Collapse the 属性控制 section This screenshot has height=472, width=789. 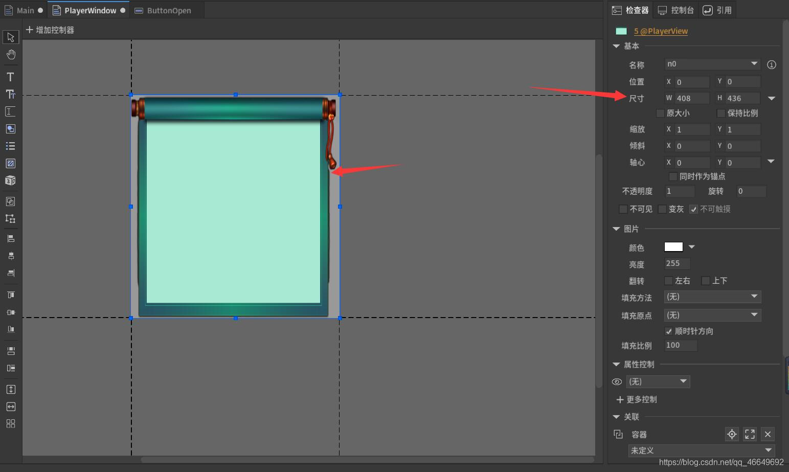[x=616, y=365]
